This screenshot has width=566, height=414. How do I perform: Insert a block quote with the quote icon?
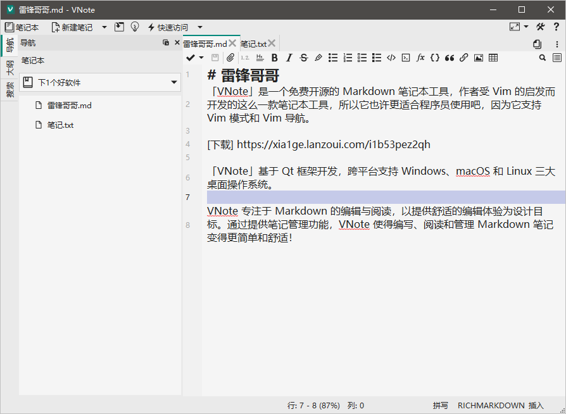coord(450,58)
